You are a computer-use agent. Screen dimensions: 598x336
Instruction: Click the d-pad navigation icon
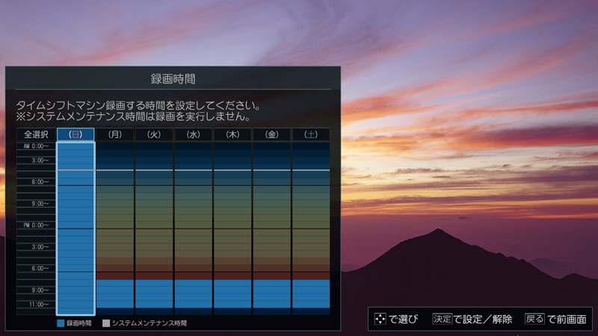coord(381,319)
